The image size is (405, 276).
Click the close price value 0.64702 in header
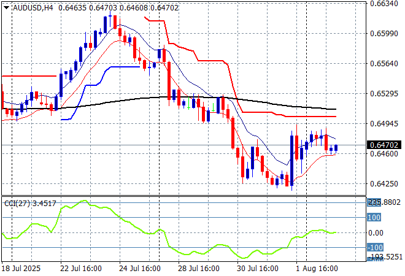click(x=164, y=8)
